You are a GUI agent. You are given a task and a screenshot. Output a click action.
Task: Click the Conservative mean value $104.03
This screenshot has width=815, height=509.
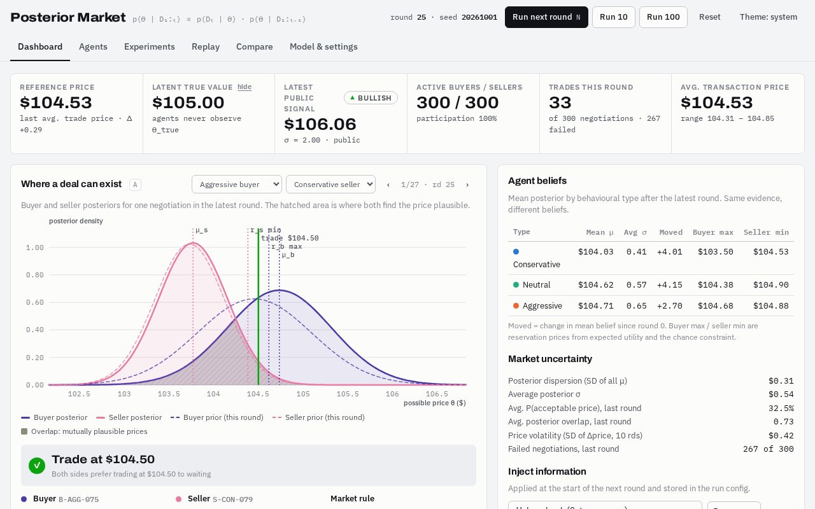[596, 252]
